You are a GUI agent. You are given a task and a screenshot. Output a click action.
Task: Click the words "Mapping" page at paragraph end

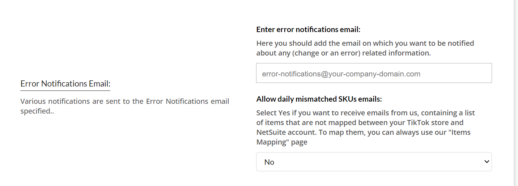pyautogui.click(x=282, y=142)
